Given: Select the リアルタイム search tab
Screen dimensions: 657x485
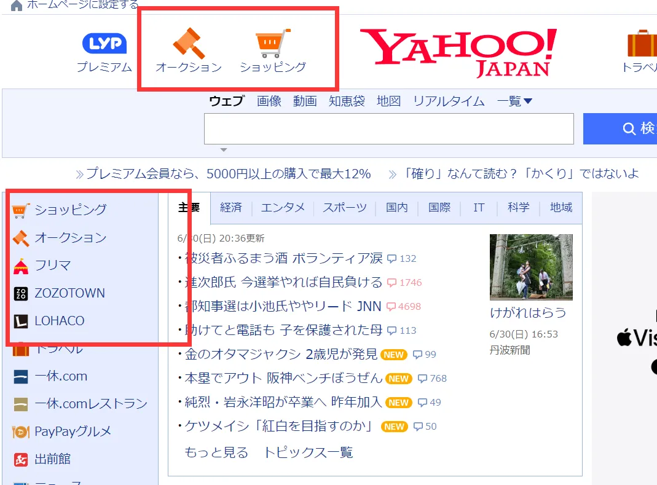Looking at the screenshot, I should [449, 101].
